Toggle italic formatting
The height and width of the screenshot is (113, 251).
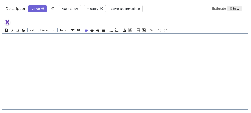tap(12, 30)
